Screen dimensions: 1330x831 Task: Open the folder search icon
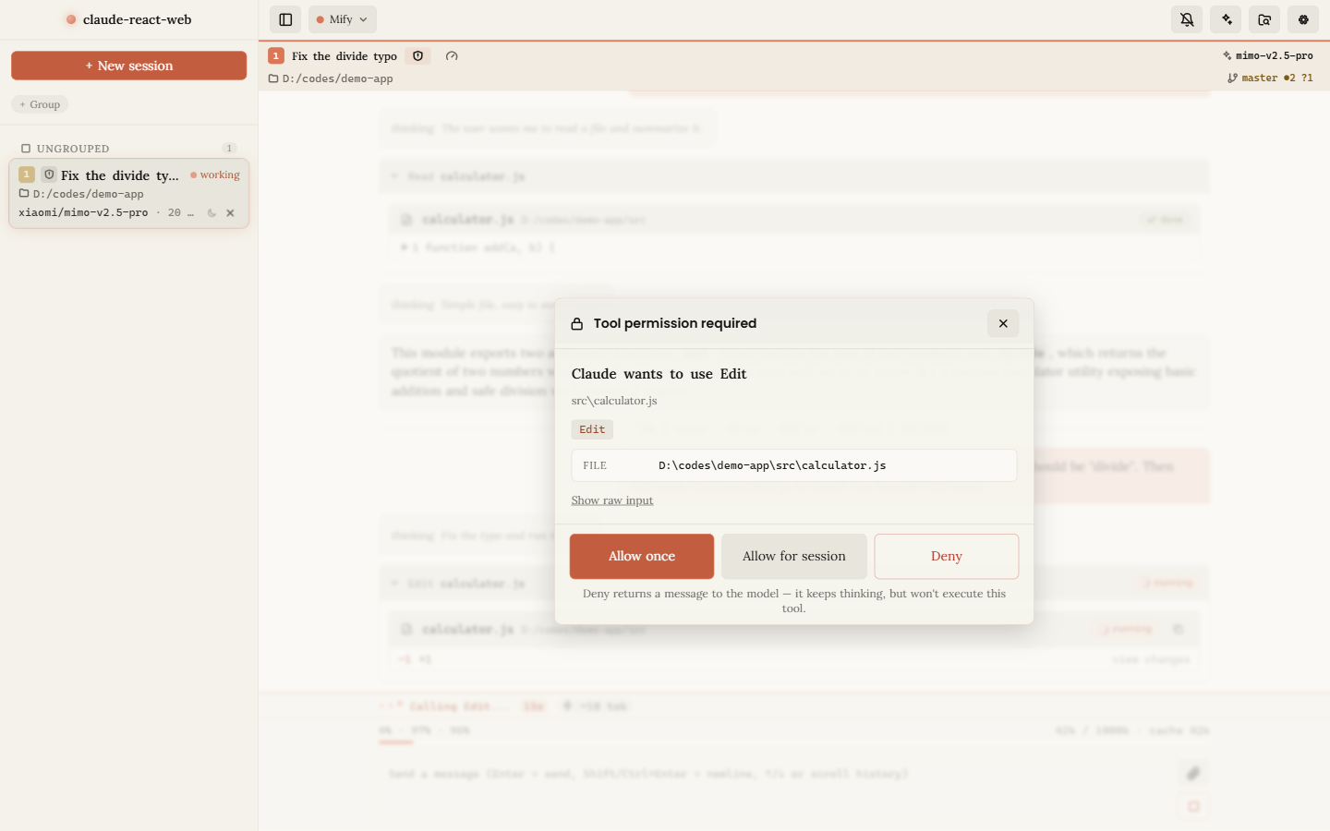pos(1264,19)
